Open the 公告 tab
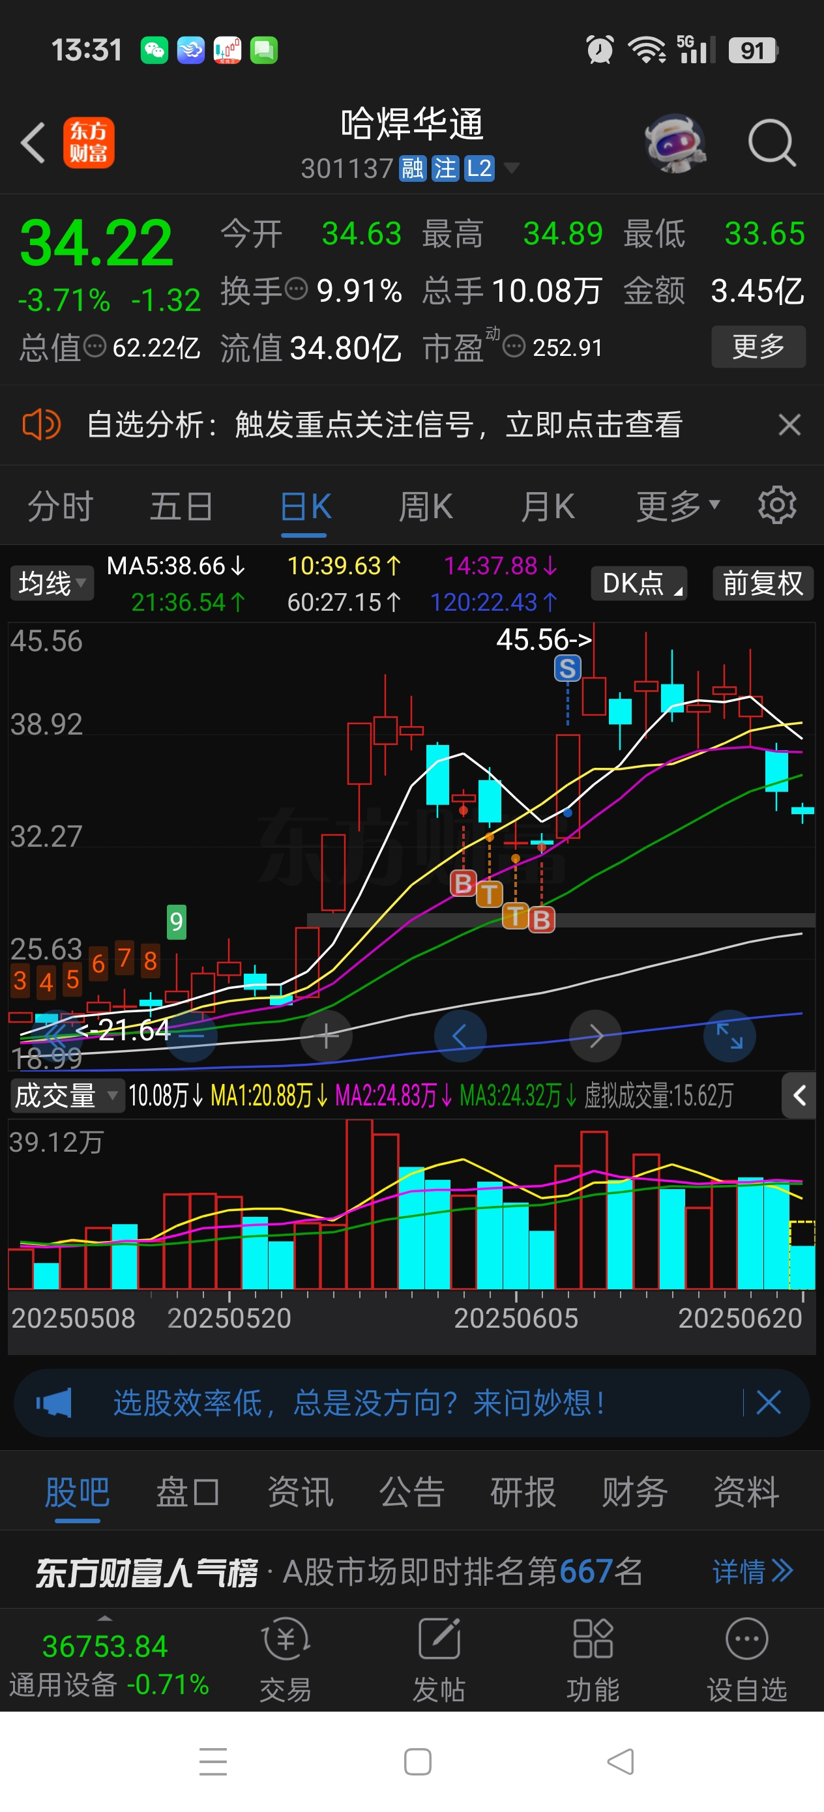This screenshot has width=824, height=1812. click(411, 1492)
